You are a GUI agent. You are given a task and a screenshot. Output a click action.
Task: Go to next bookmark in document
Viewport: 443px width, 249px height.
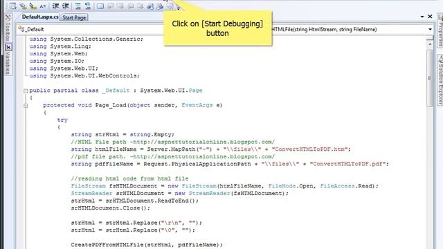tap(160, 6)
